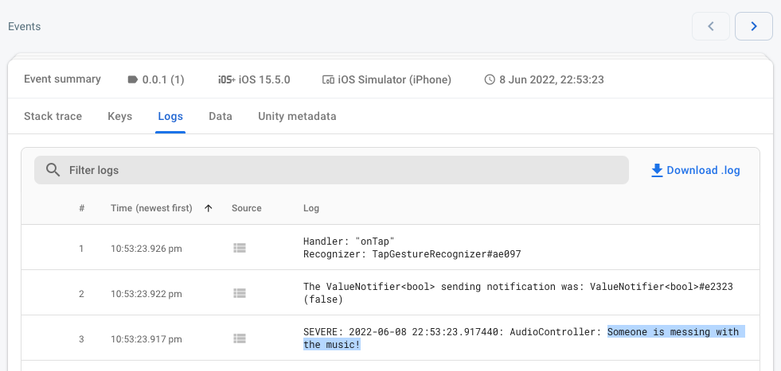Open the Stack trace tab
The width and height of the screenshot is (781, 371).
tap(53, 116)
